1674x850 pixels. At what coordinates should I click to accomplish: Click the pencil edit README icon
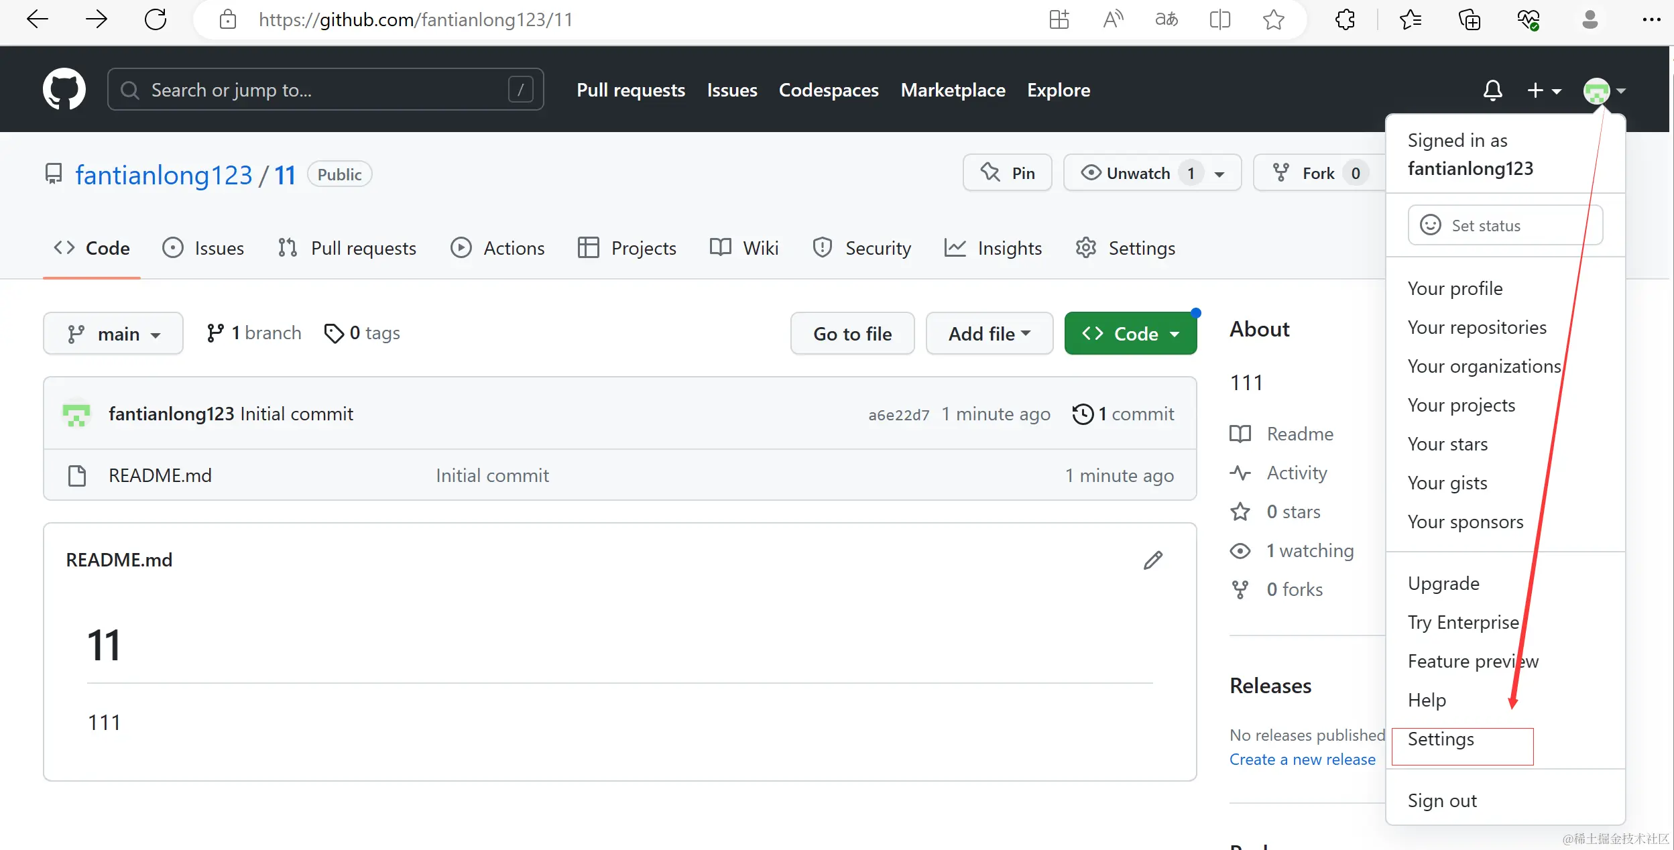pos(1152,560)
